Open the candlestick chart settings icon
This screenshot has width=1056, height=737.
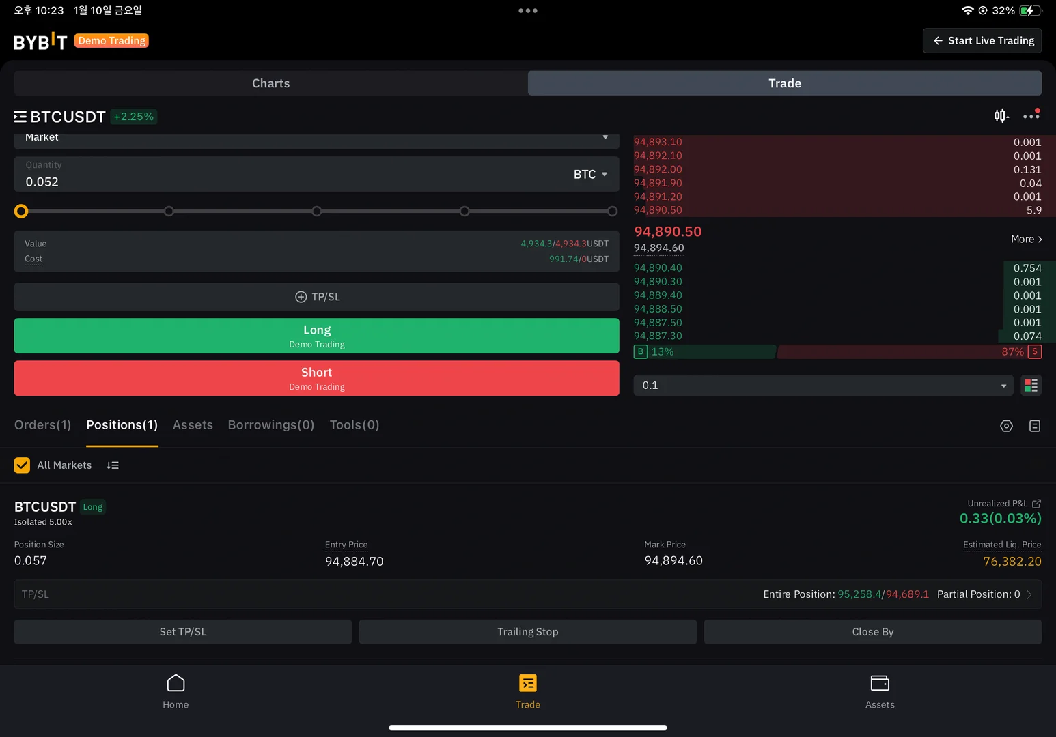point(1001,116)
